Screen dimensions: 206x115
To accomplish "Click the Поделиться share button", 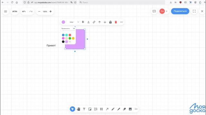I will [180, 11].
